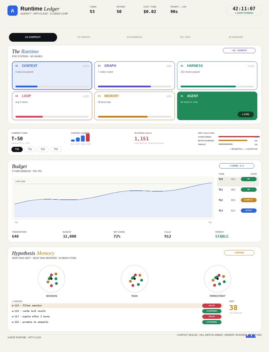Open the 05 MEMORY tab

[236, 37]
